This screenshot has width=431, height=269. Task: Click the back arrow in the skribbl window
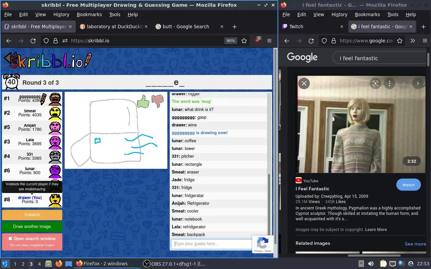[9, 41]
